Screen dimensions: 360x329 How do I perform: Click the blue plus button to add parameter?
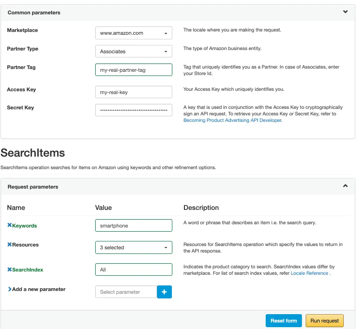(164, 292)
